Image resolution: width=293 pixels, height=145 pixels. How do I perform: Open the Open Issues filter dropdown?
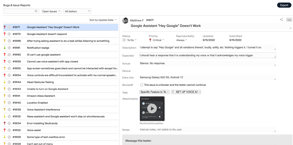click(51, 11)
